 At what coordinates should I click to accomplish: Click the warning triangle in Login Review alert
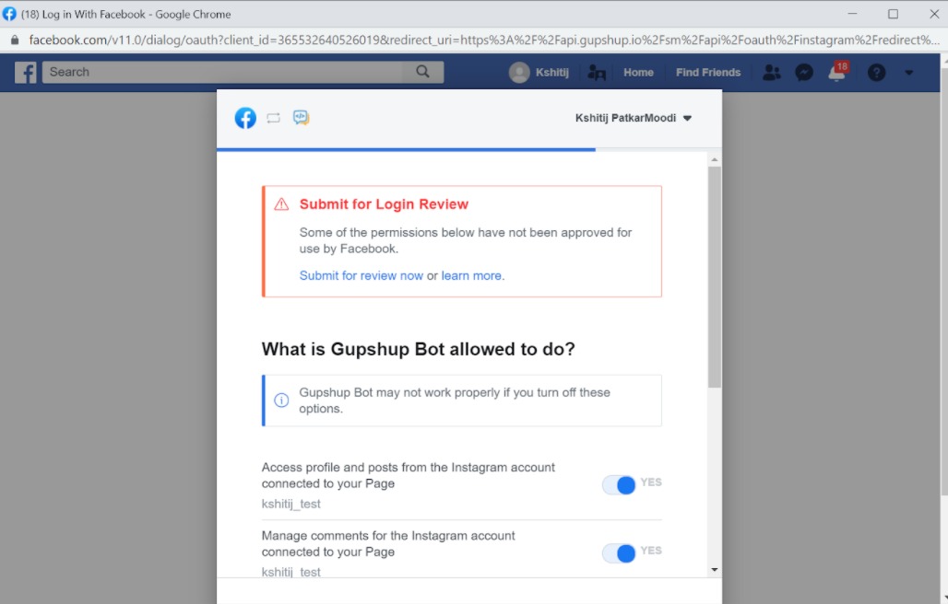pyautogui.click(x=281, y=204)
